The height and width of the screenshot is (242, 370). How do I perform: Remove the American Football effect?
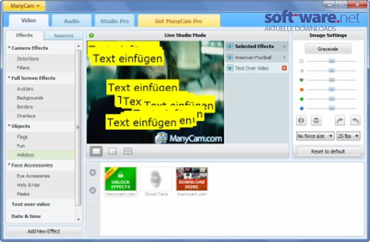[x=284, y=57]
